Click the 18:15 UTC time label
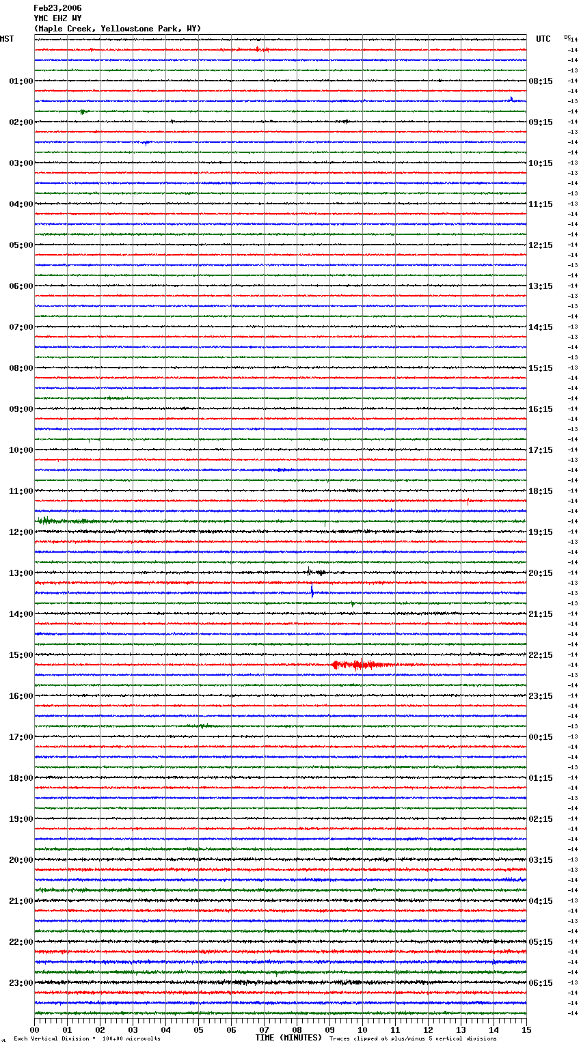 pos(541,491)
